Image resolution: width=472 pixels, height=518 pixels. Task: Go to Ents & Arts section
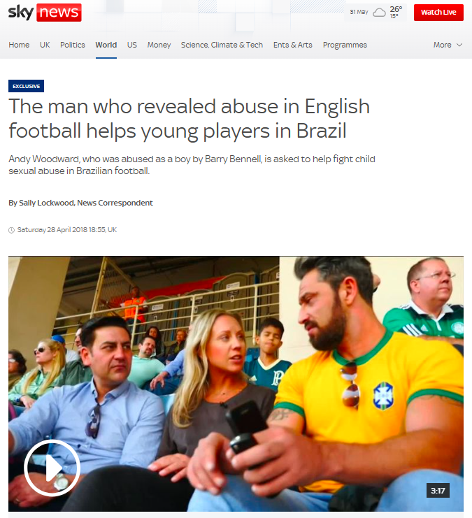pos(292,45)
